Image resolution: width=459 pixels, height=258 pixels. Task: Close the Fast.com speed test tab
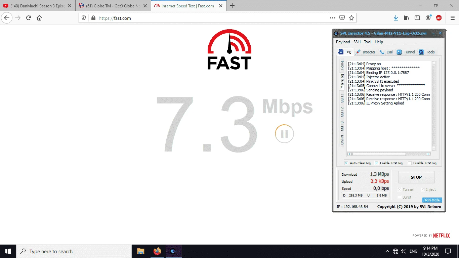221,6
